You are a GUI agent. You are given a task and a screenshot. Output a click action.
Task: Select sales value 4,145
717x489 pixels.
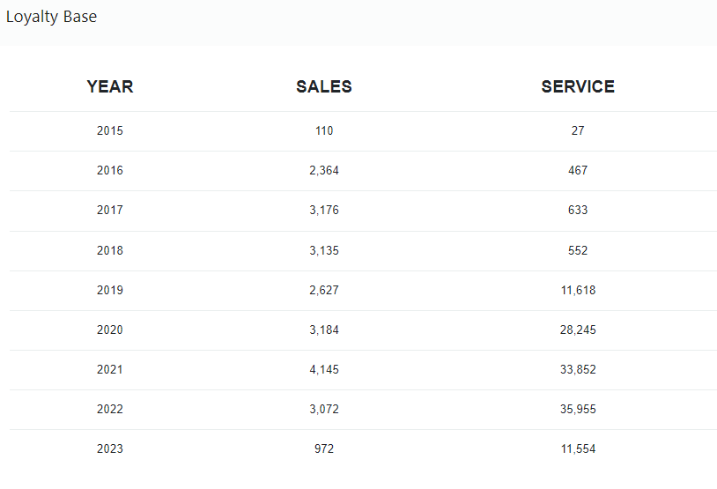click(x=324, y=369)
